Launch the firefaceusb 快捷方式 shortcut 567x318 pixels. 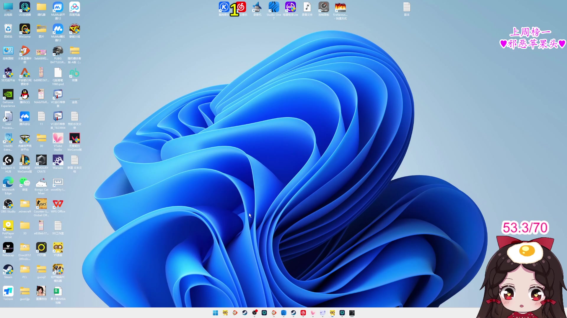(340, 11)
